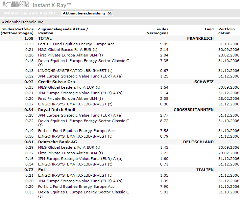Click Dexia Equities fund under Royal Dutch Shell

84,123
